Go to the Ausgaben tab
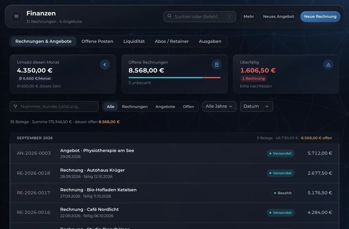The width and height of the screenshot is (349, 229). [x=210, y=41]
